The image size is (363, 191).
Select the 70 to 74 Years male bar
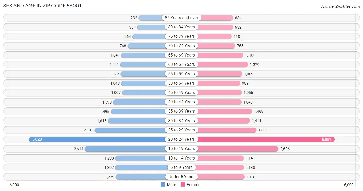point(147,46)
